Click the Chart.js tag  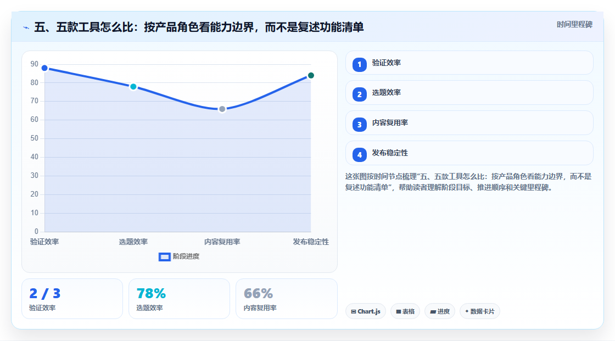pos(366,311)
